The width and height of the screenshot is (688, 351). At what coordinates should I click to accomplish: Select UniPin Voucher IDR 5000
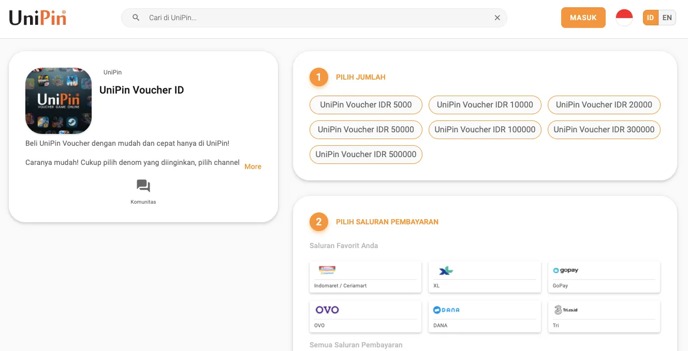[366, 104]
